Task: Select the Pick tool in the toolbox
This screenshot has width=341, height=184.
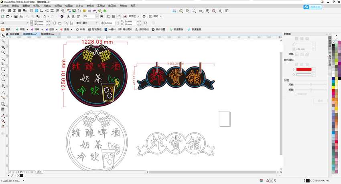Action: [3, 35]
